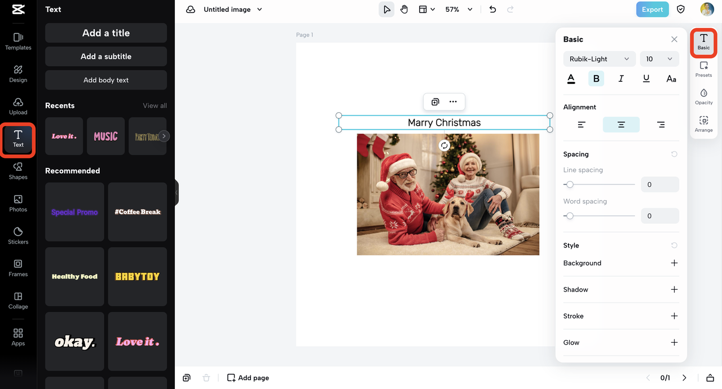Open the font size 10 dropdown
The image size is (722, 389).
pos(659,59)
